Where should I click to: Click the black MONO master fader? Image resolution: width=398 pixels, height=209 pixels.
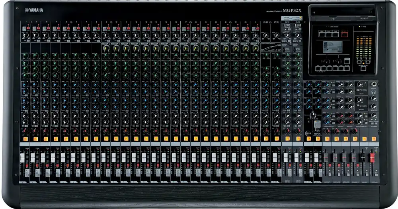tap(363, 157)
